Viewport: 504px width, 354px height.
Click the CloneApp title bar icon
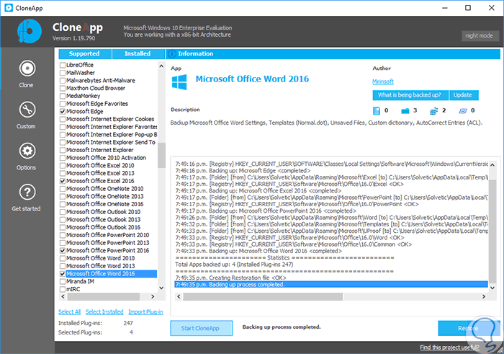pyautogui.click(x=9, y=8)
